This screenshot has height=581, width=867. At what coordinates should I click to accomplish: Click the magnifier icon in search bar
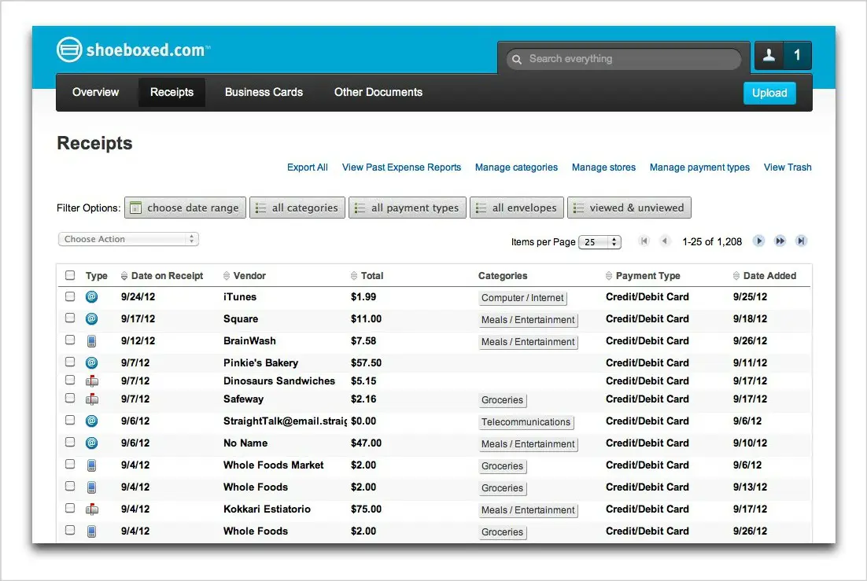516,59
